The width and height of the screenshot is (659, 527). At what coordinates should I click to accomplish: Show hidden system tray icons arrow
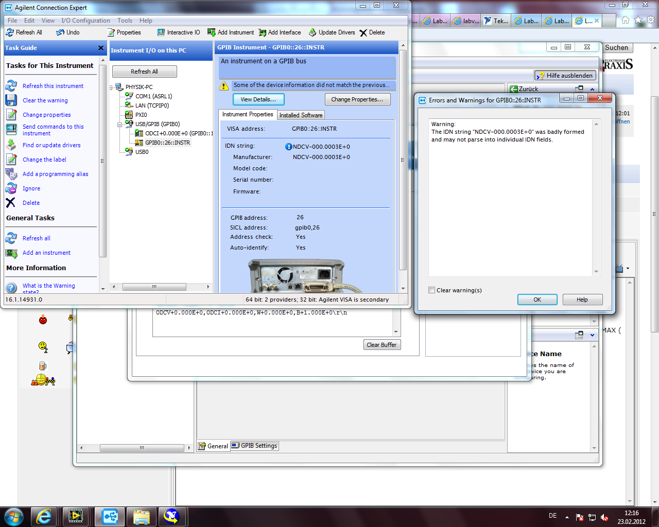[x=567, y=517]
